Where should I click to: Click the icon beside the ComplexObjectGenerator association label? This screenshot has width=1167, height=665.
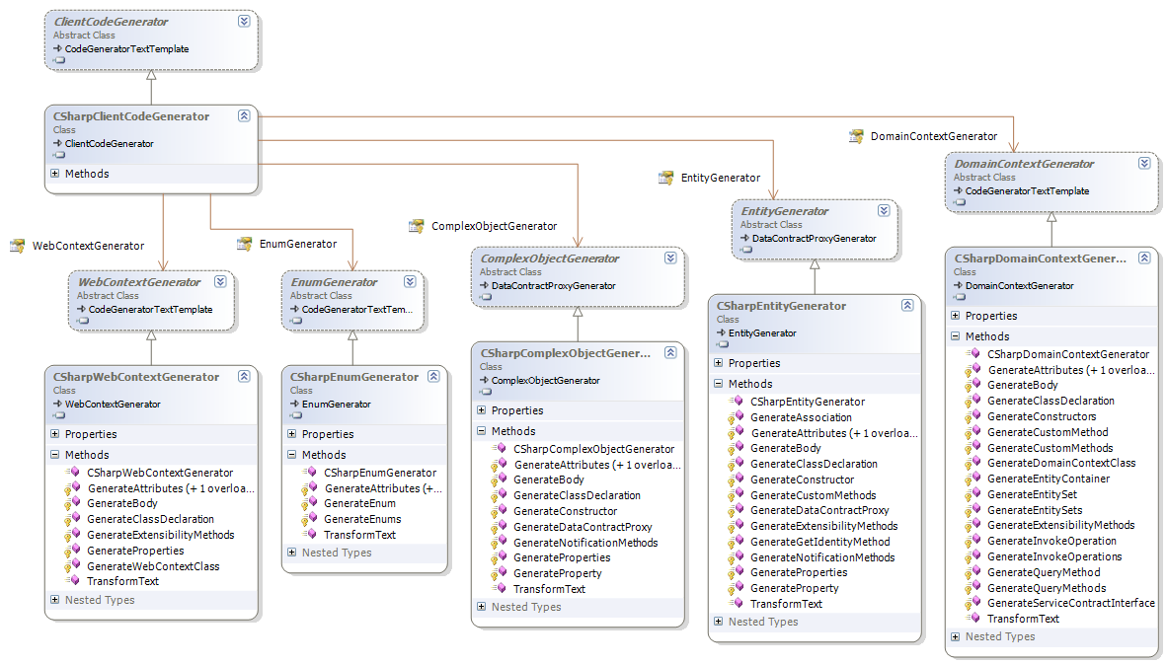pos(416,226)
